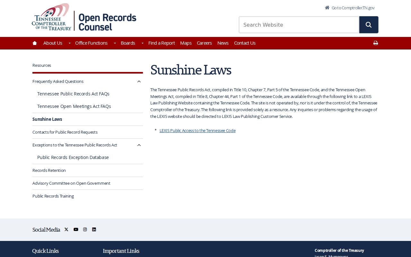The width and height of the screenshot is (411, 257).
Task: Open the YouTube social media icon
Action: click(76, 229)
